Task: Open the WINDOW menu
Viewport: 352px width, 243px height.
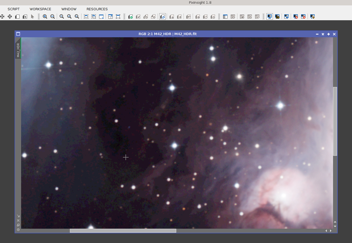Action: (69, 9)
